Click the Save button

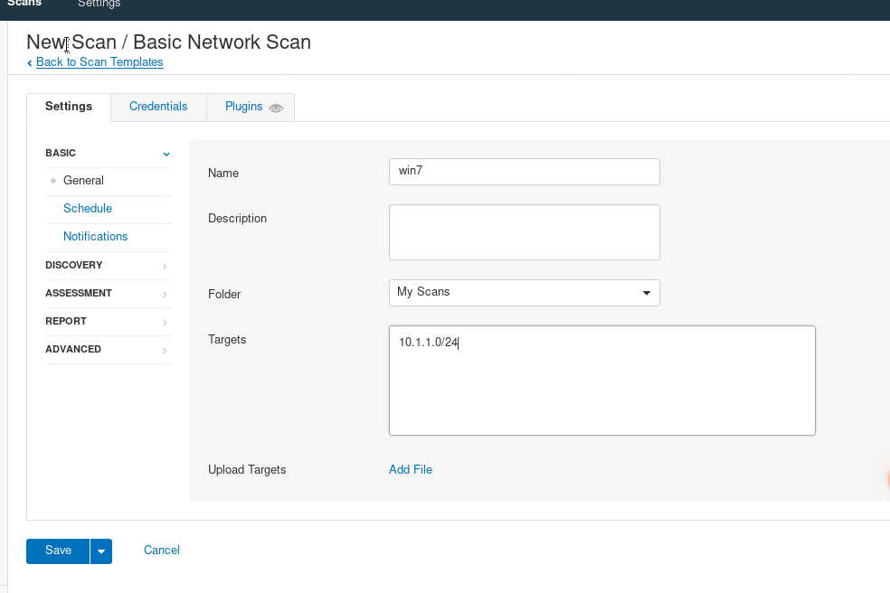58,551
